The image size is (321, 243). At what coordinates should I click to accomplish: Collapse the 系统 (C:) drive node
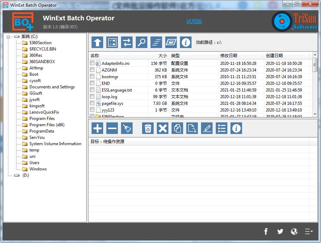click(x=8, y=37)
